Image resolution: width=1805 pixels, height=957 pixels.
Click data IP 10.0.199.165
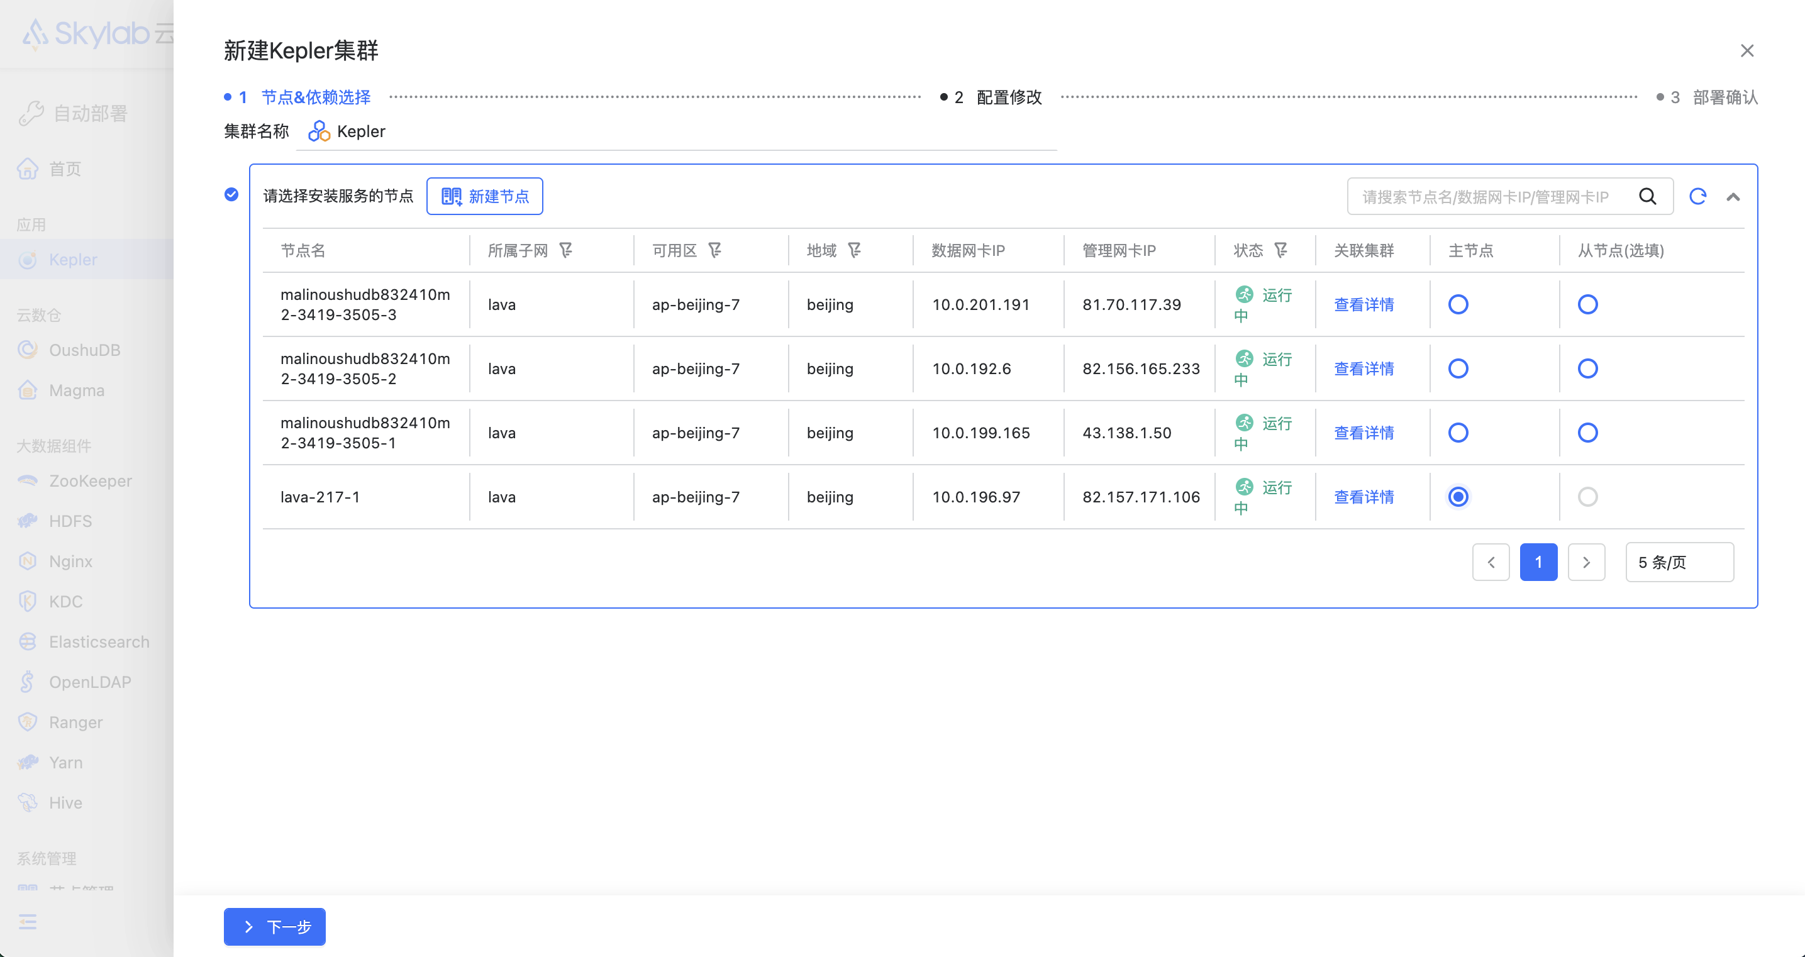(x=980, y=432)
